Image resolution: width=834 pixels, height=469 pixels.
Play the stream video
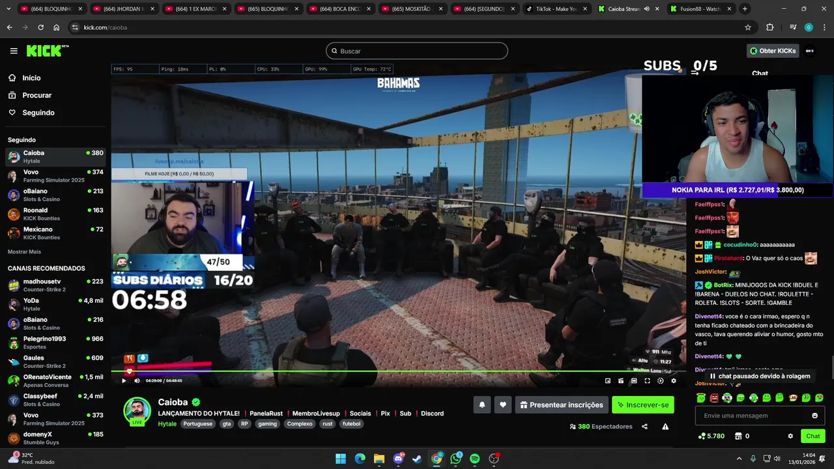coord(124,380)
